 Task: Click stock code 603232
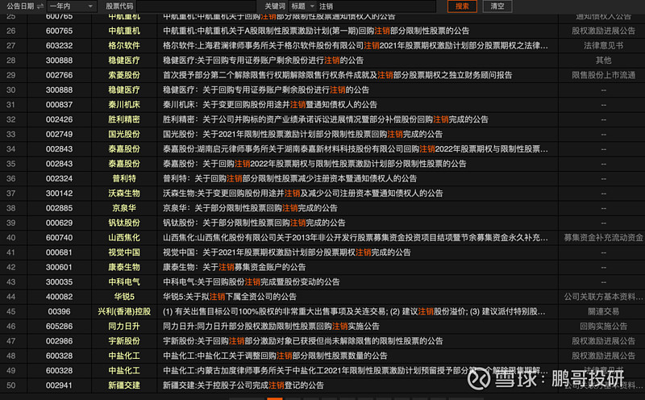coord(59,46)
